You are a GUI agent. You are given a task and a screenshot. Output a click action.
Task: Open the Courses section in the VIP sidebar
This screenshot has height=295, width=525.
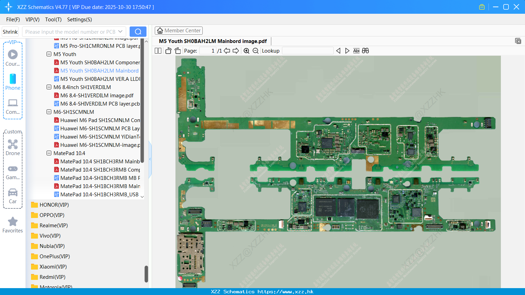pyautogui.click(x=13, y=58)
